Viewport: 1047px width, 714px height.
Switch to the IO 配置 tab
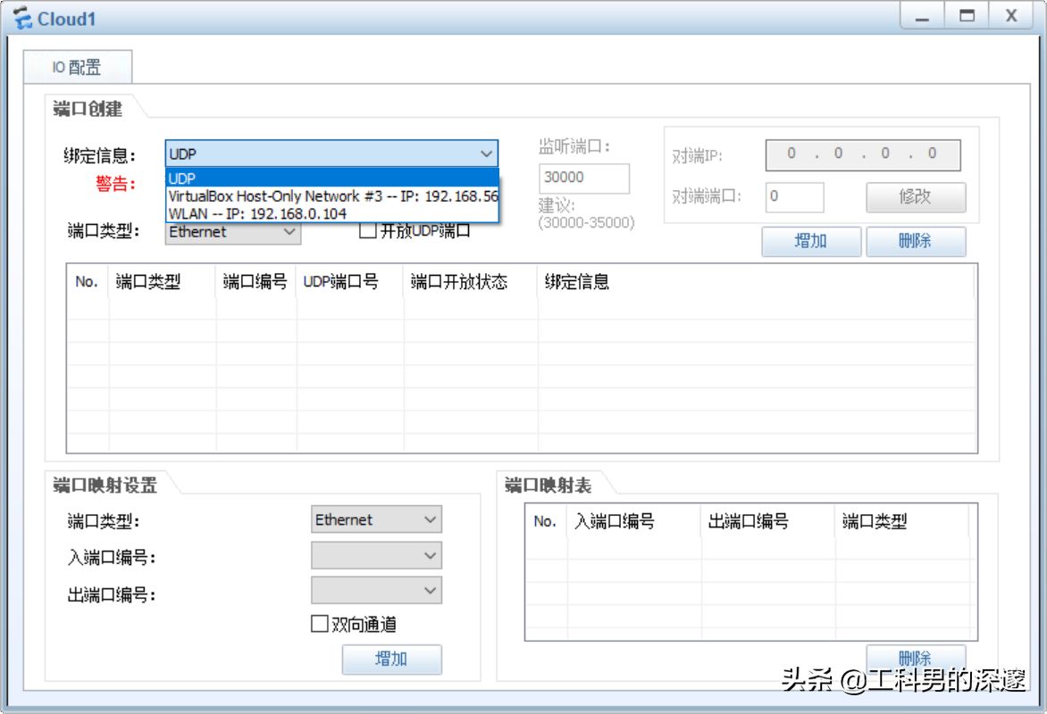(x=77, y=67)
